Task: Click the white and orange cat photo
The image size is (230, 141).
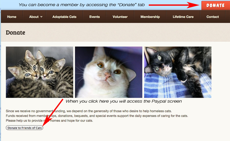Action: pyautogui.click(x=109, y=72)
